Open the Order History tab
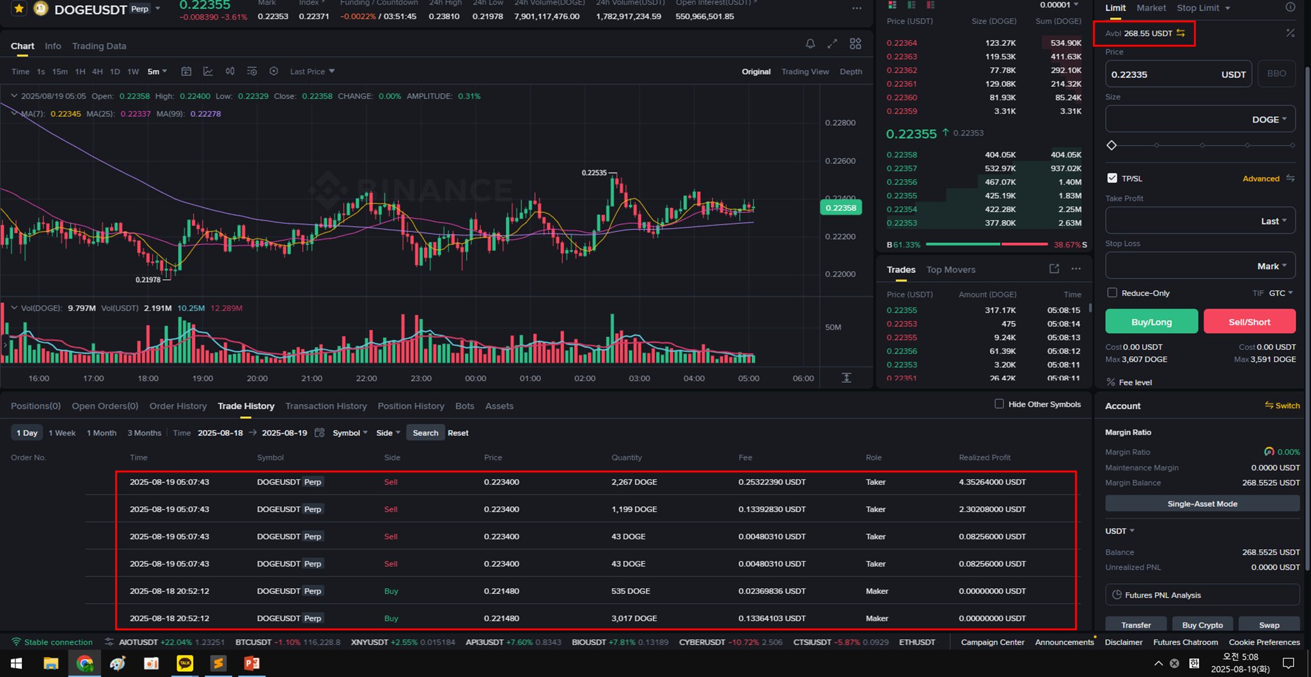The width and height of the screenshot is (1311, 677). pos(178,406)
